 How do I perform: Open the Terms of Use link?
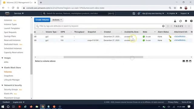coord(186,102)
